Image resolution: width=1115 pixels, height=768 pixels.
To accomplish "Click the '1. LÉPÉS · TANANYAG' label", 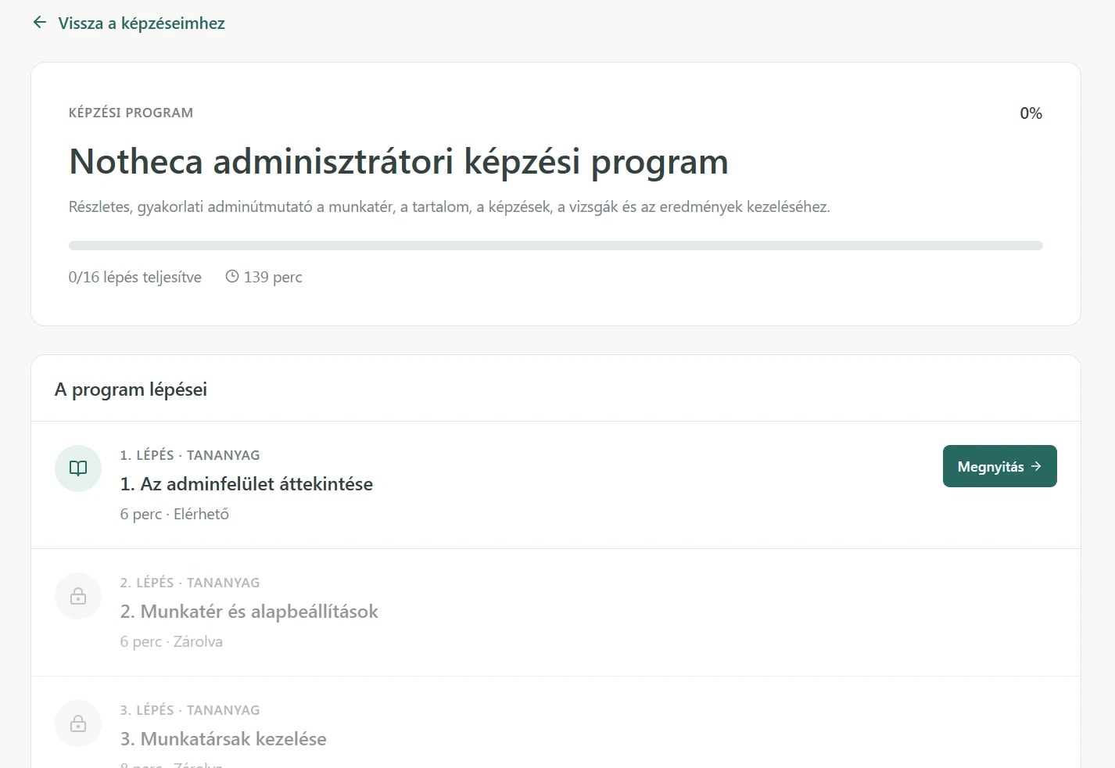I will click(x=190, y=455).
